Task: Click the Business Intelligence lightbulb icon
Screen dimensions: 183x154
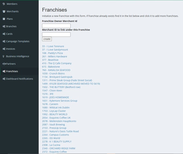Action: tap(4, 56)
